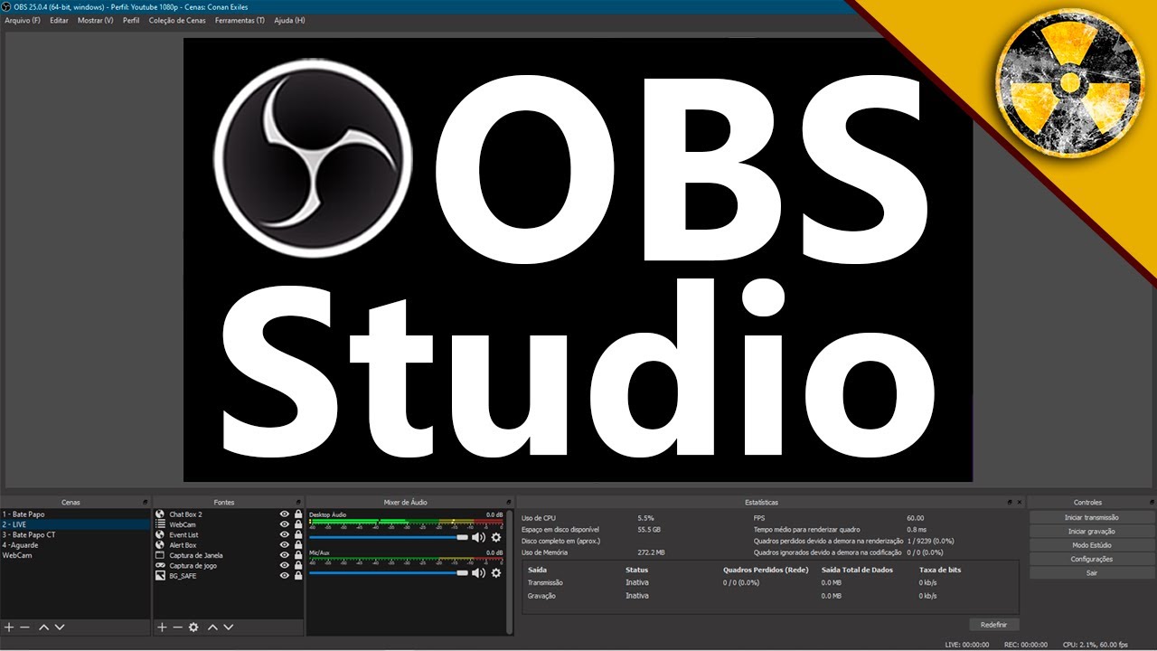1157x651 pixels.
Task: Add a new scene with Cenas plus icon
Action: [9, 627]
